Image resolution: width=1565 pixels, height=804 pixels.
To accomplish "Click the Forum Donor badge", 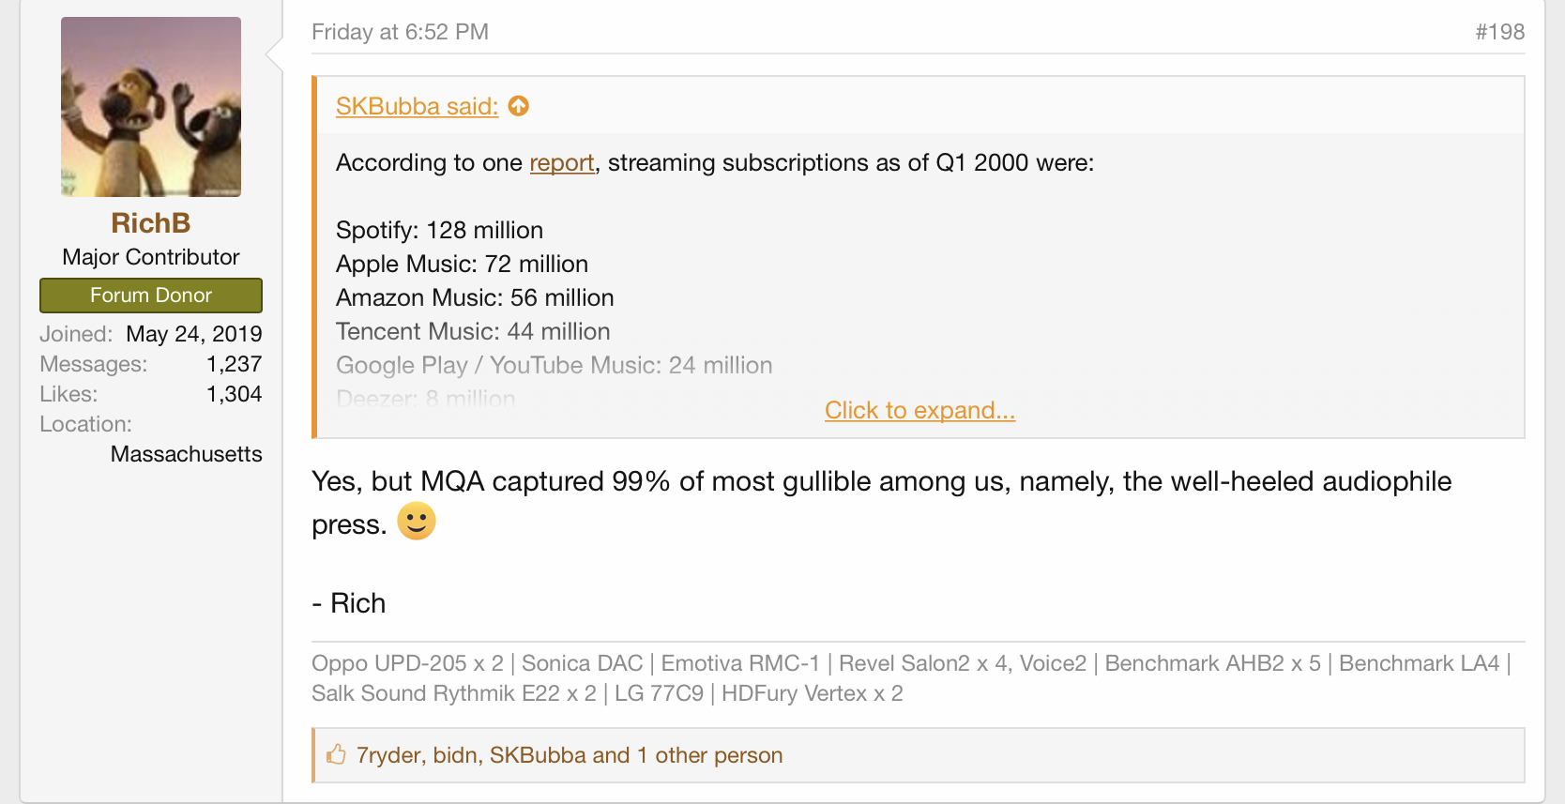I will (x=151, y=295).
